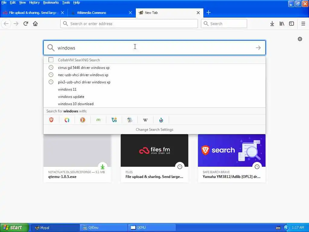The width and height of the screenshot is (309, 232).
Task: Click the new tab search box containing windows
Action: pyautogui.click(x=154, y=48)
